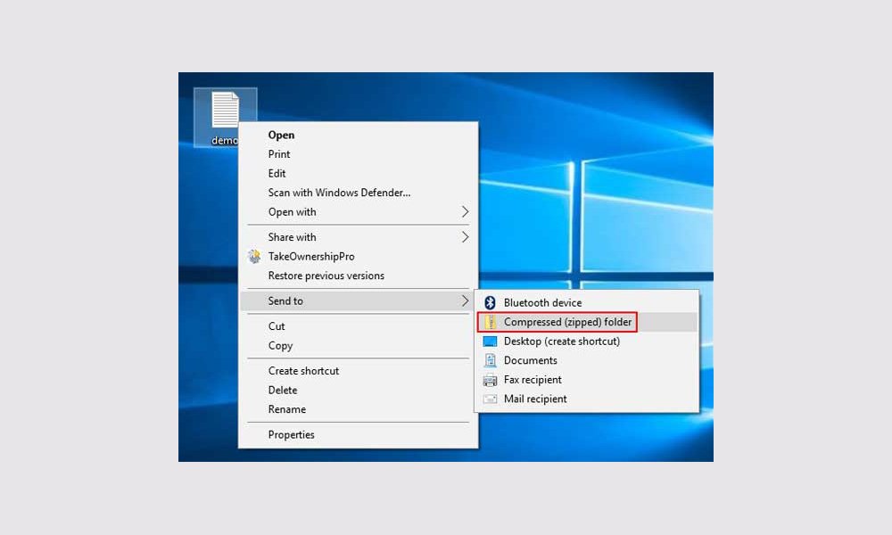Click the Fax recipient printer icon
The image size is (892, 535).
pos(490,380)
